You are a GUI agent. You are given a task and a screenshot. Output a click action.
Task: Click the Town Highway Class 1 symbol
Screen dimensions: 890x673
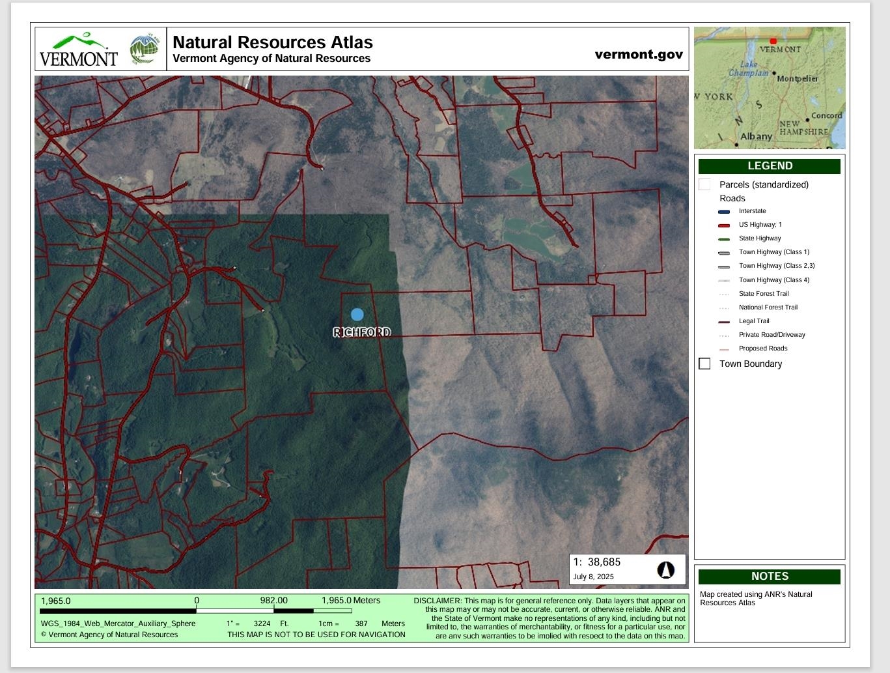[x=724, y=253]
